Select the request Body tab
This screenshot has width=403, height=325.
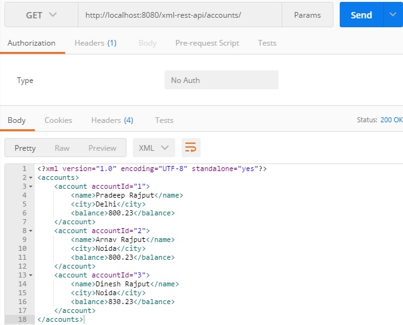[x=147, y=43]
